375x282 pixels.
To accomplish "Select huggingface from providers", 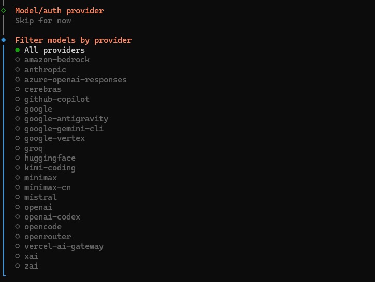I will (49, 158).
